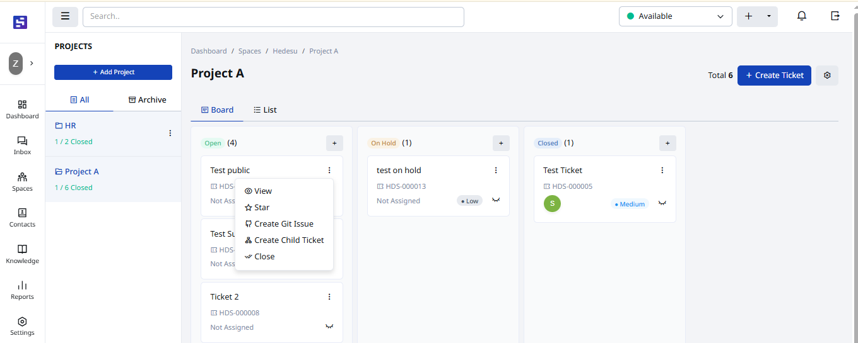Open project settings gear beside Create Ticket
This screenshot has height=343, width=858.
pos(827,76)
